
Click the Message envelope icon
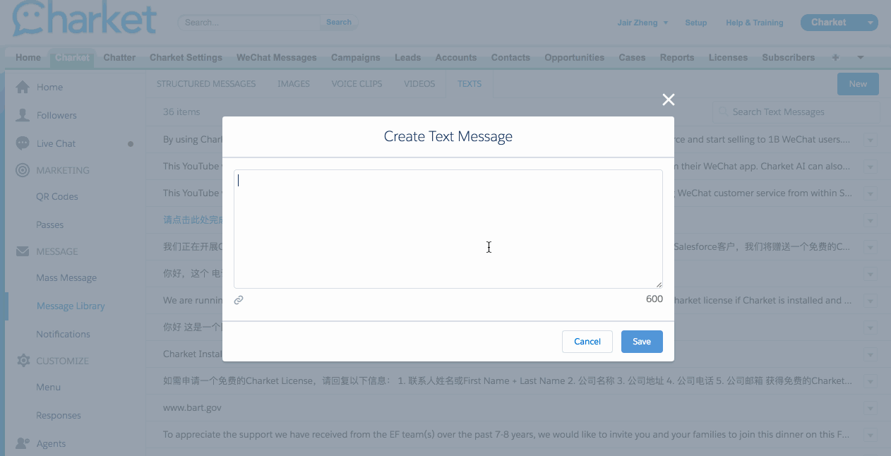point(23,251)
